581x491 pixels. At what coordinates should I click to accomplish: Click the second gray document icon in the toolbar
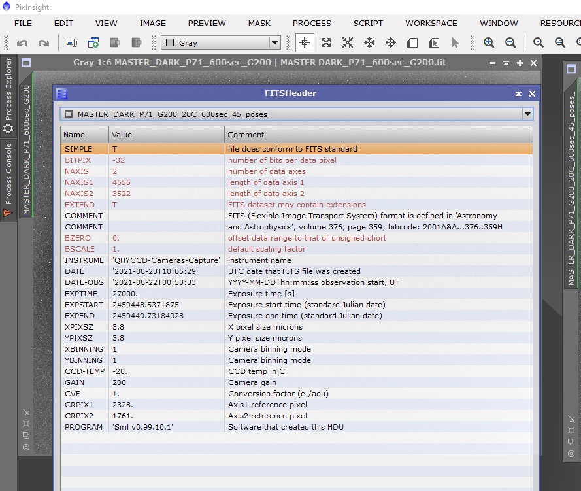pyautogui.click(x=137, y=42)
